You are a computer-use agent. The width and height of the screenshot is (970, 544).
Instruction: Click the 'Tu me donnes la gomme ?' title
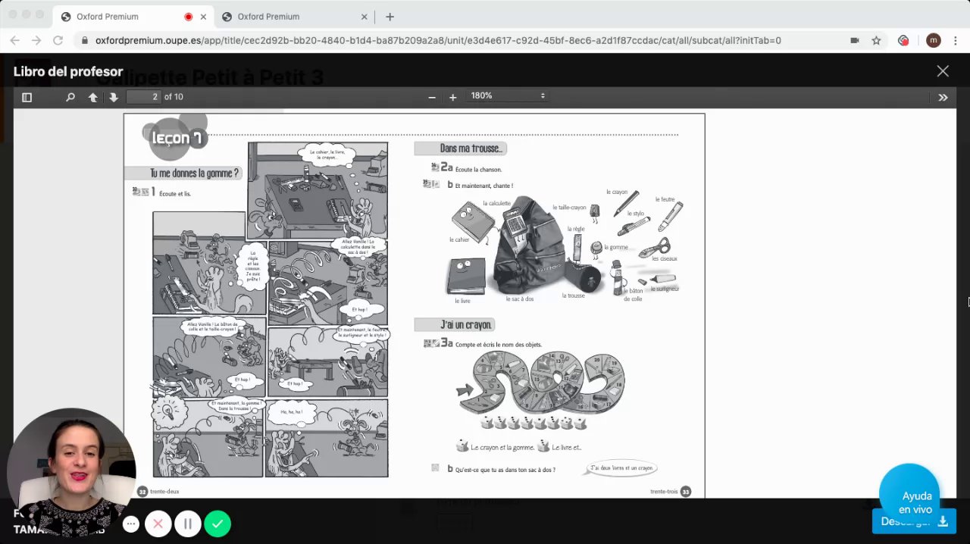194,174
